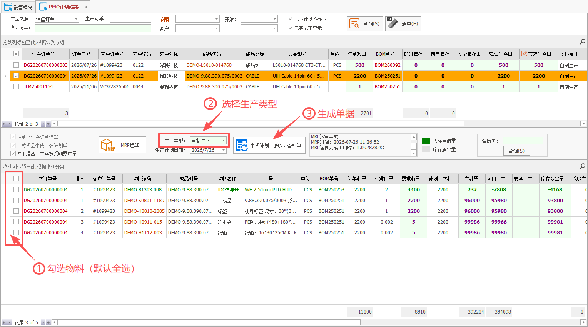
Task: Check the material row DEMO-K0801-1189
Action: click(x=16, y=200)
